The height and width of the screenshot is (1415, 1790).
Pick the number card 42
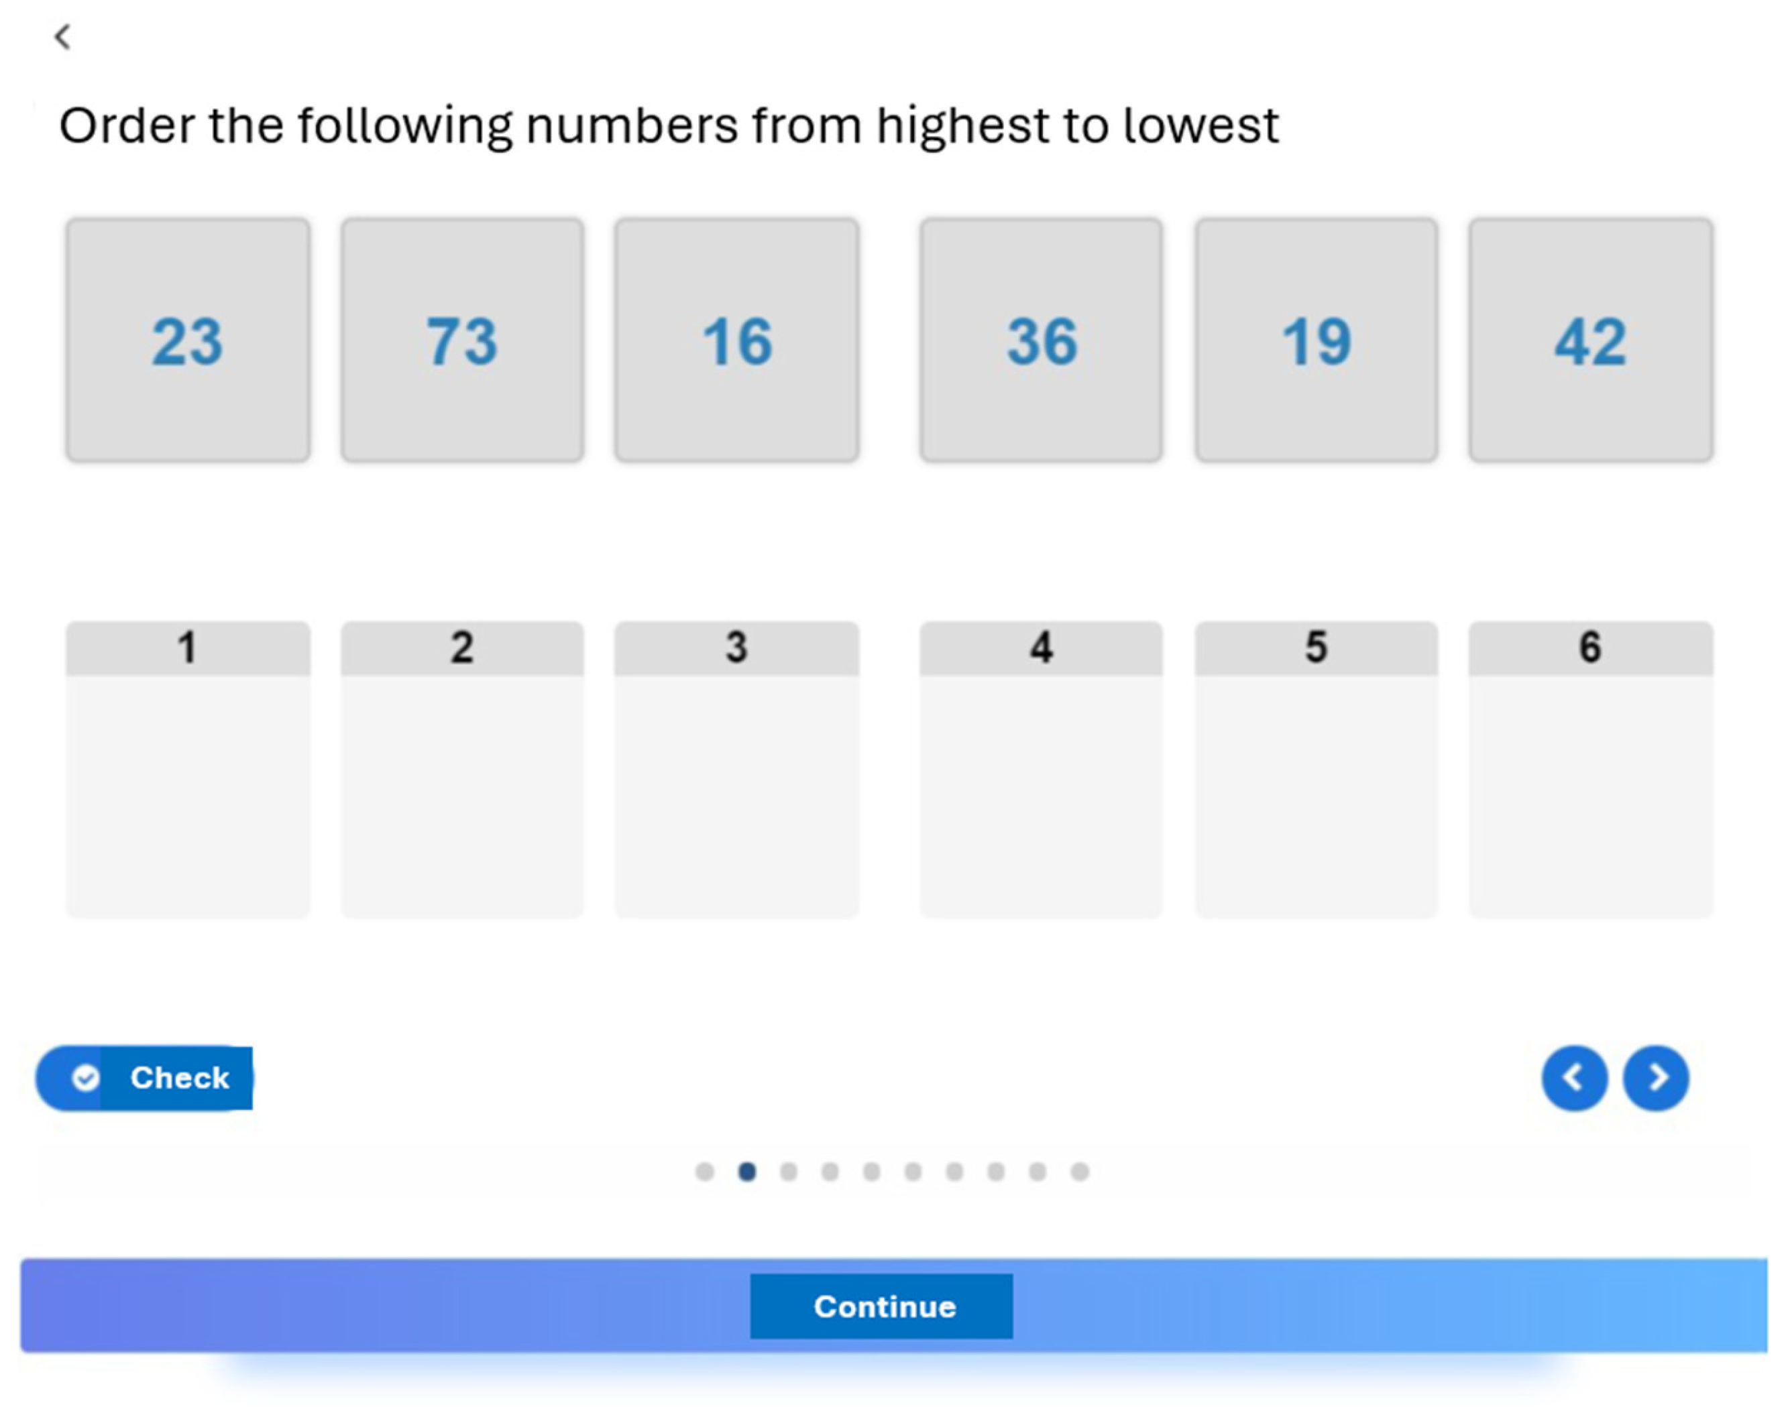(1590, 341)
